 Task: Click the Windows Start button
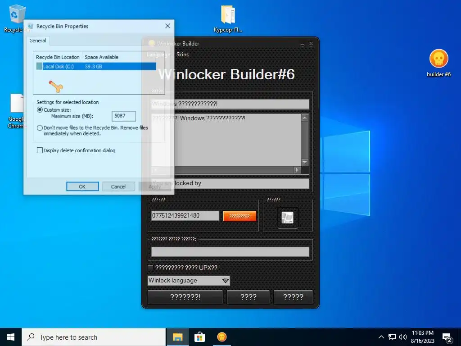11,337
